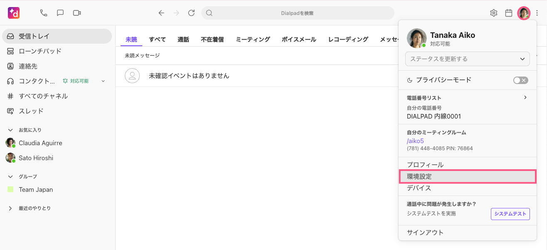Click the (781) 448-4085 PIN text

click(440, 149)
